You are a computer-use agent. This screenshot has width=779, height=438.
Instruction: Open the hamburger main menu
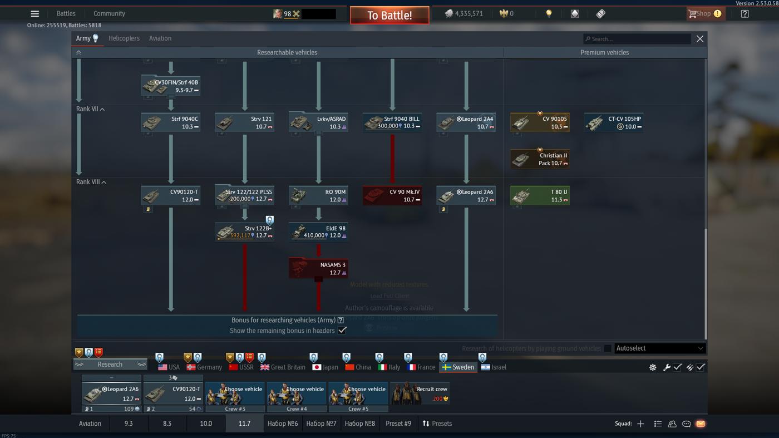pyautogui.click(x=34, y=14)
